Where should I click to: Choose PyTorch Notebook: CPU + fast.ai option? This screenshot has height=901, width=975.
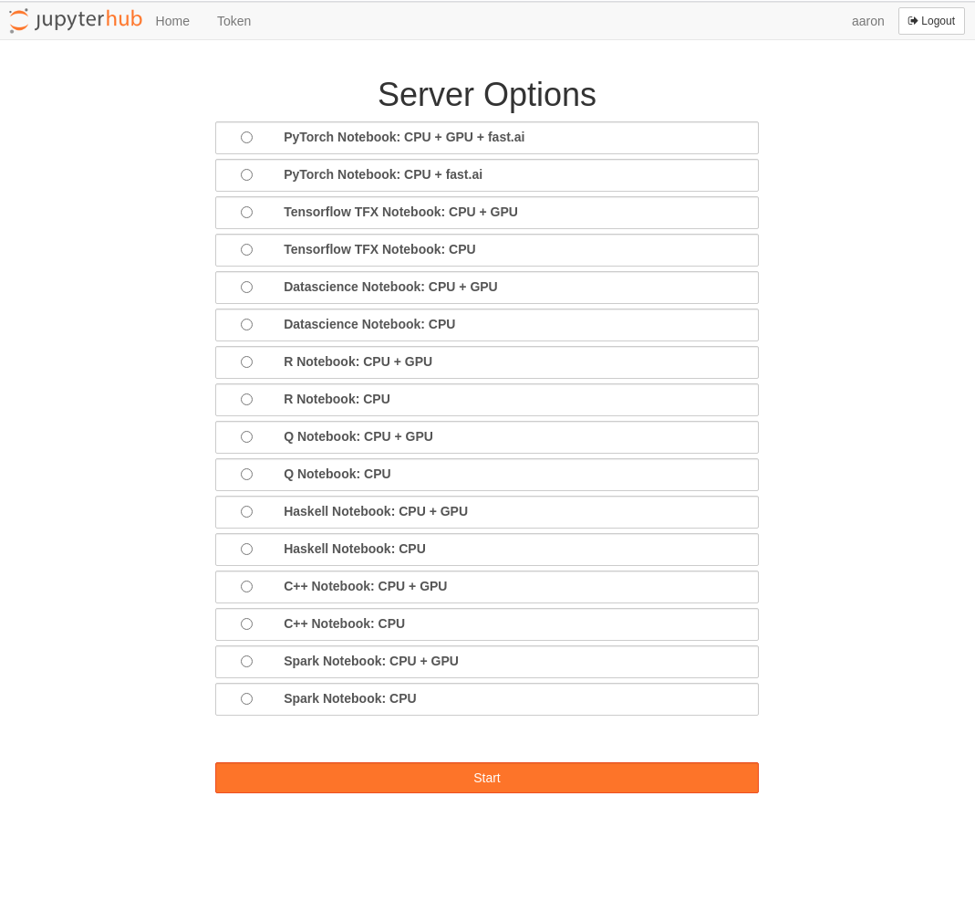coord(246,175)
